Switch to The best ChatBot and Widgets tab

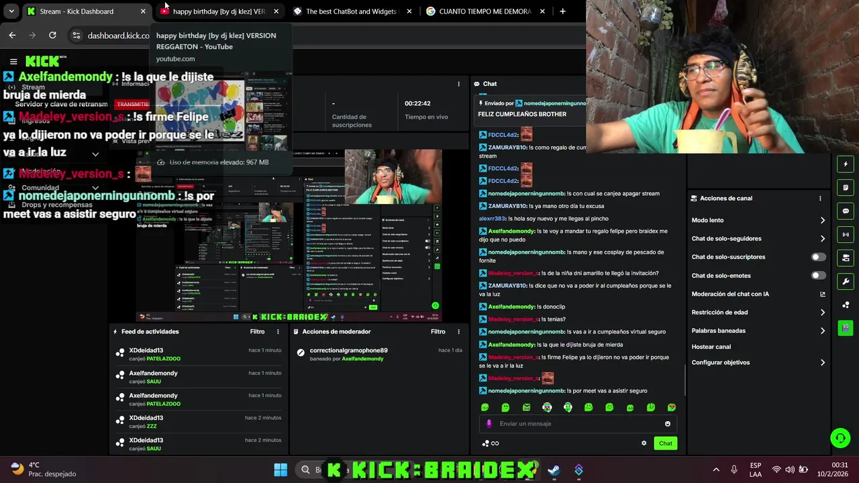353,11
